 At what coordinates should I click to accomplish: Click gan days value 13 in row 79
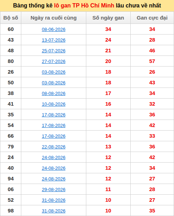click(108, 147)
